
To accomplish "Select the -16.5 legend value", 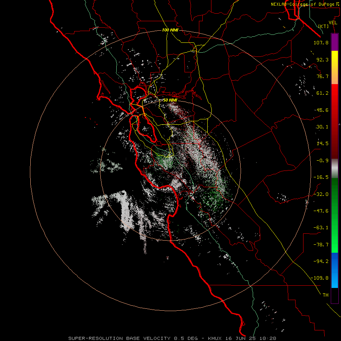I will [321, 177].
